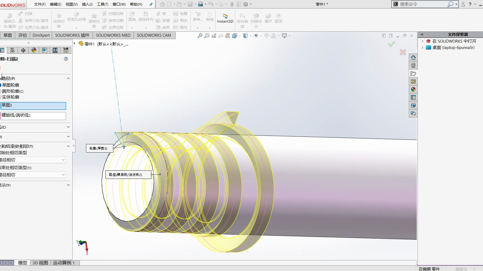Image resolution: width=483 pixels, height=271 pixels.
Task: Open the 插入(I) menu
Action: (x=87, y=4)
